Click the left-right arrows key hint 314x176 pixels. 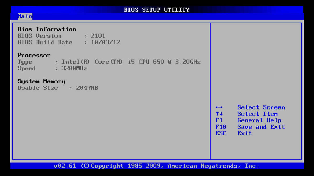pos(219,107)
